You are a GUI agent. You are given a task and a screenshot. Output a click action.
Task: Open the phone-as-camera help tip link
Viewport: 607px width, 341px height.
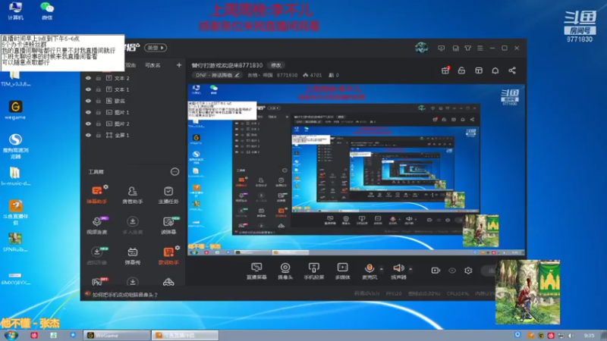[124, 295]
